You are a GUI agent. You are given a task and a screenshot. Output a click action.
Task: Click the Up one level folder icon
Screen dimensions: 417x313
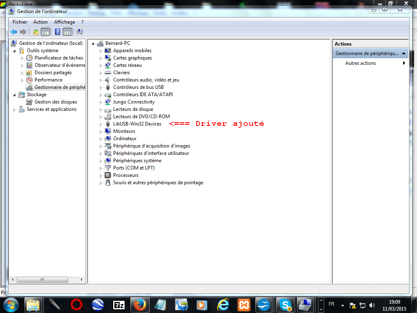click(x=36, y=32)
